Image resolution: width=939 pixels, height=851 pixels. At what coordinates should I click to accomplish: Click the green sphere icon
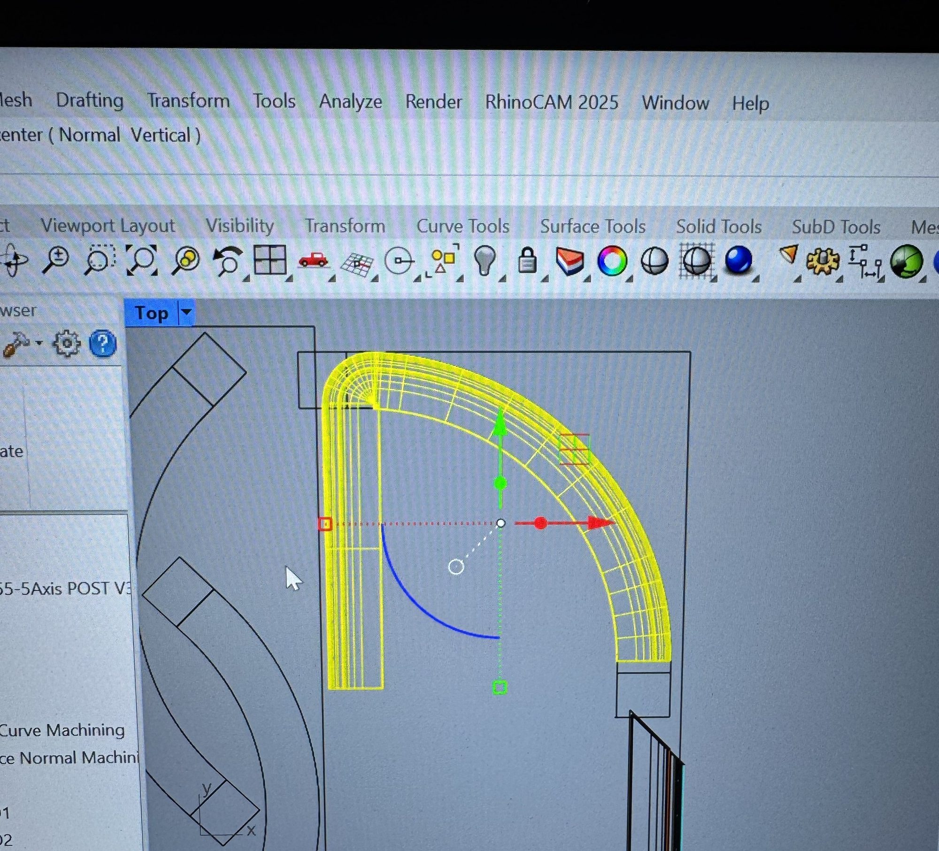pos(906,261)
